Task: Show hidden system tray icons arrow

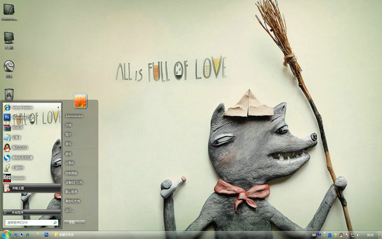Action: click(324, 235)
